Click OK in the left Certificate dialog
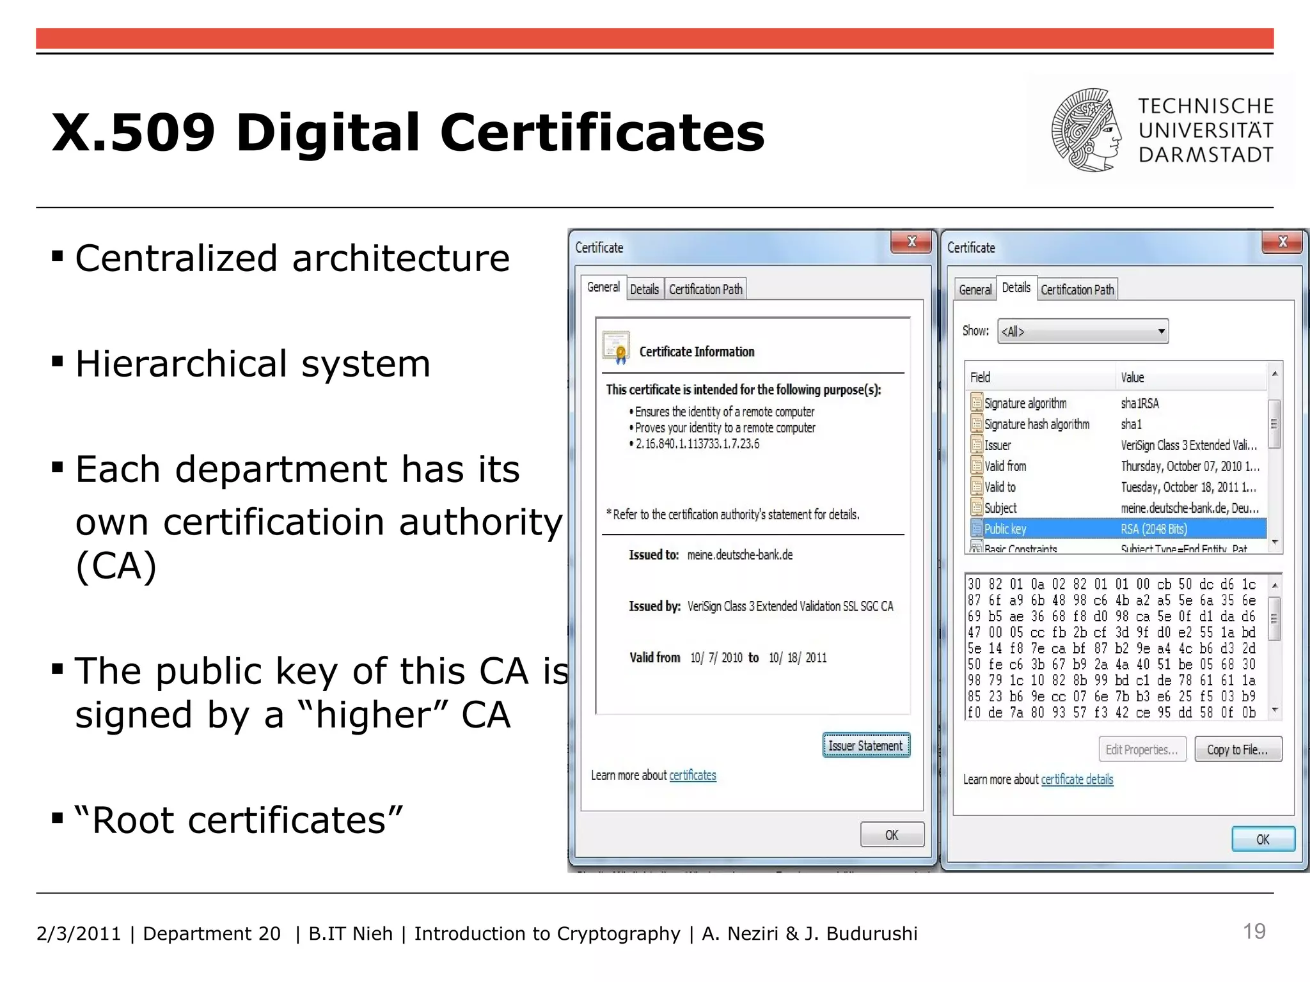This screenshot has width=1310, height=982. tap(892, 834)
